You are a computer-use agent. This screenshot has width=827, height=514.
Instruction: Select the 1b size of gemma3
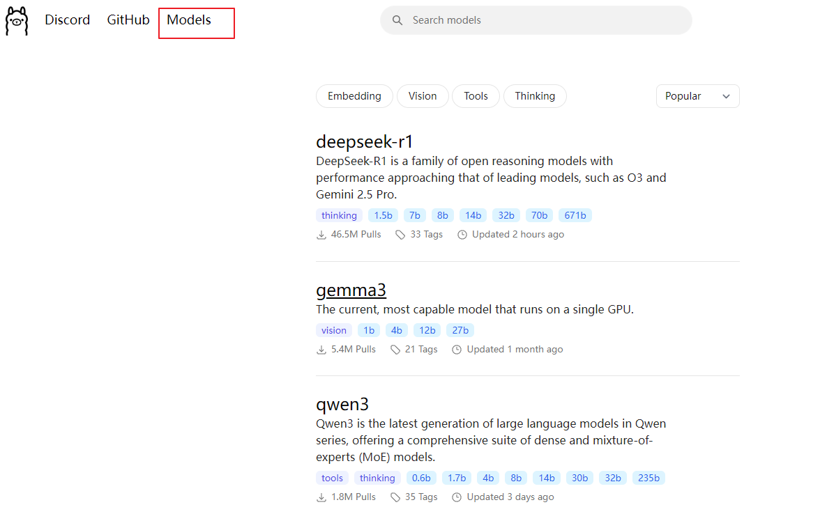point(369,330)
